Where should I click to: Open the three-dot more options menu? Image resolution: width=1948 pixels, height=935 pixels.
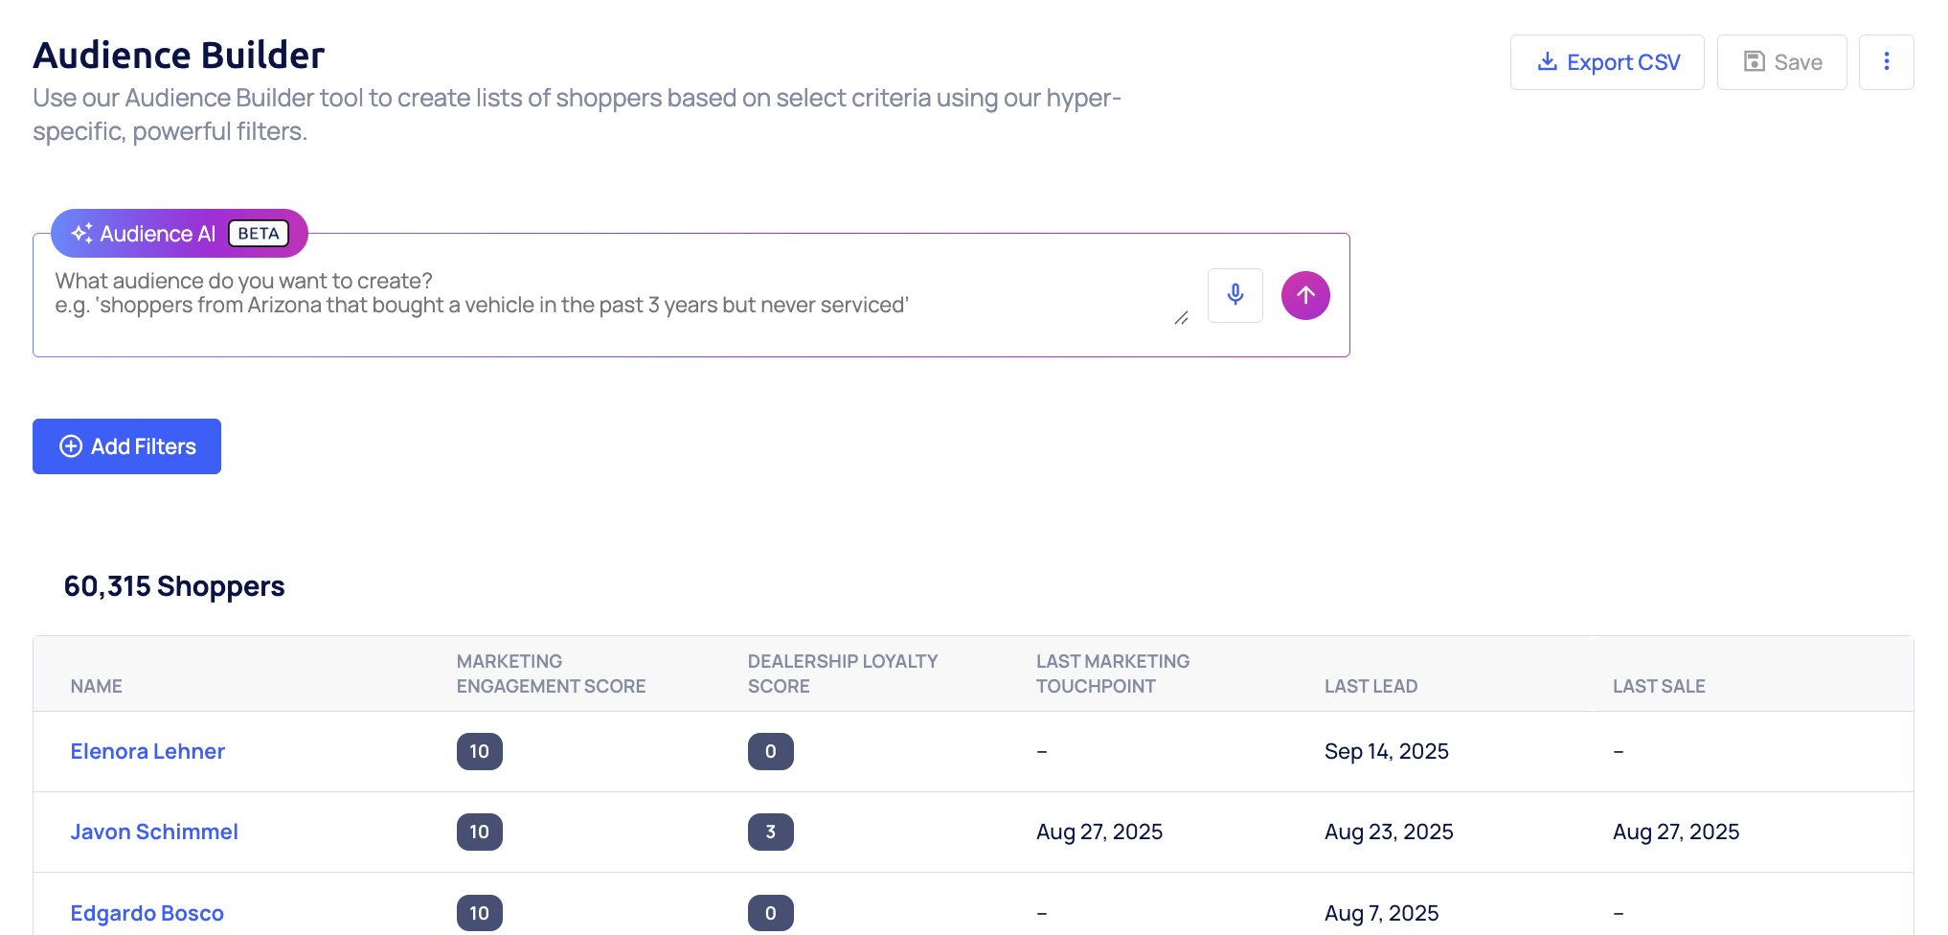point(1886,62)
